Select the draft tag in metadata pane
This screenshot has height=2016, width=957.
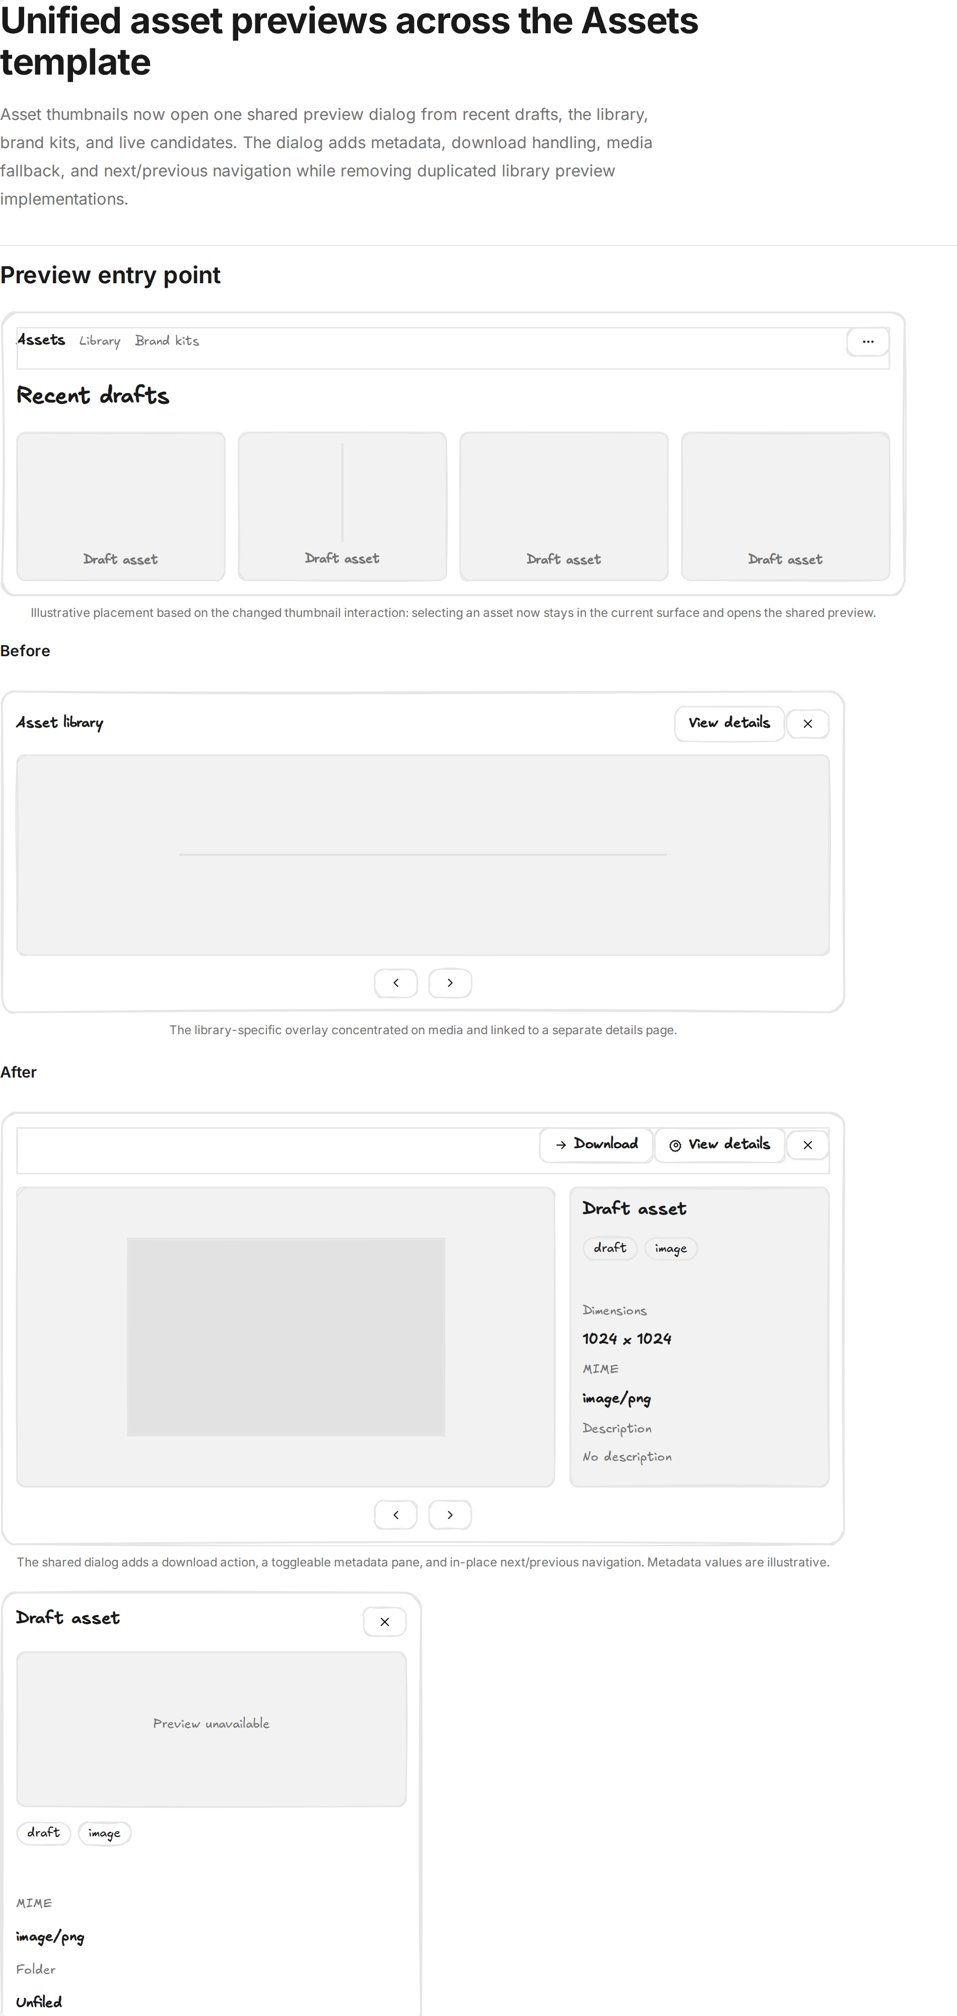[610, 1248]
